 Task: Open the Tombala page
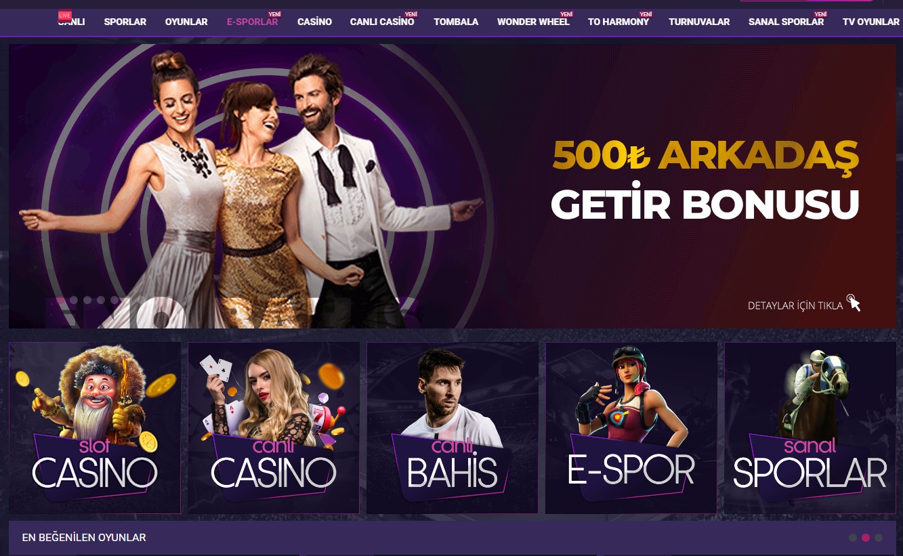[456, 22]
